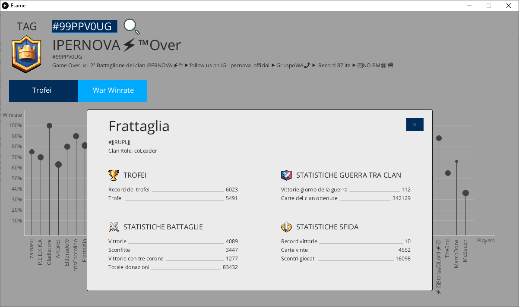Screen dimensions: 519x307
Task: Select the Eldorado winrate chart point
Action: 67,147
